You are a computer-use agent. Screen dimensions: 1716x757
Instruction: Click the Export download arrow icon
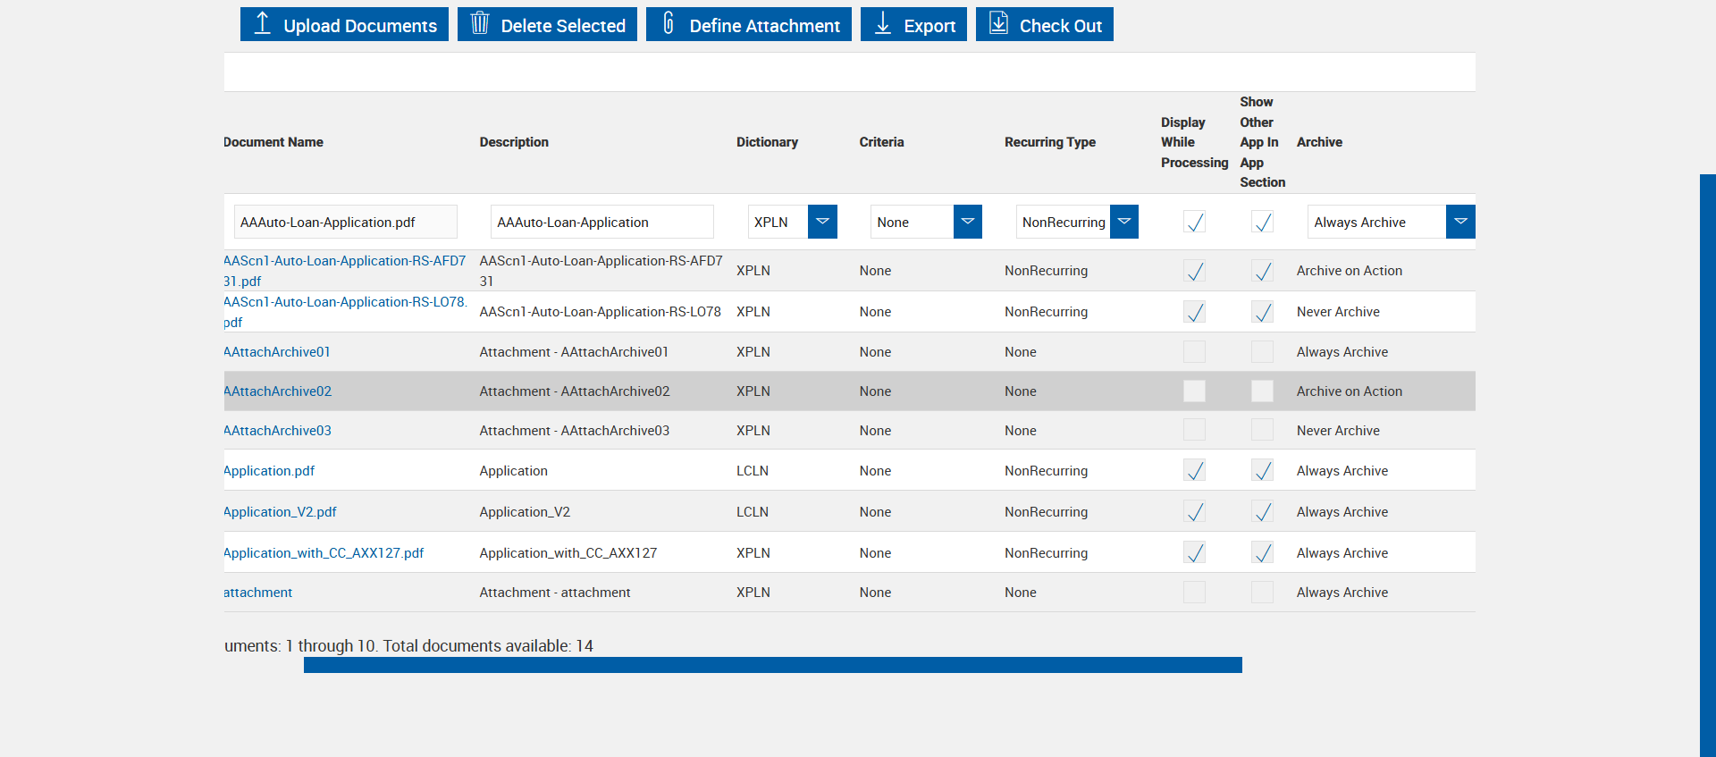[883, 23]
